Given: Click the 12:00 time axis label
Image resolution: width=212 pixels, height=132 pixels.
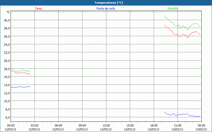Looking at the screenshot, I should (106, 126).
